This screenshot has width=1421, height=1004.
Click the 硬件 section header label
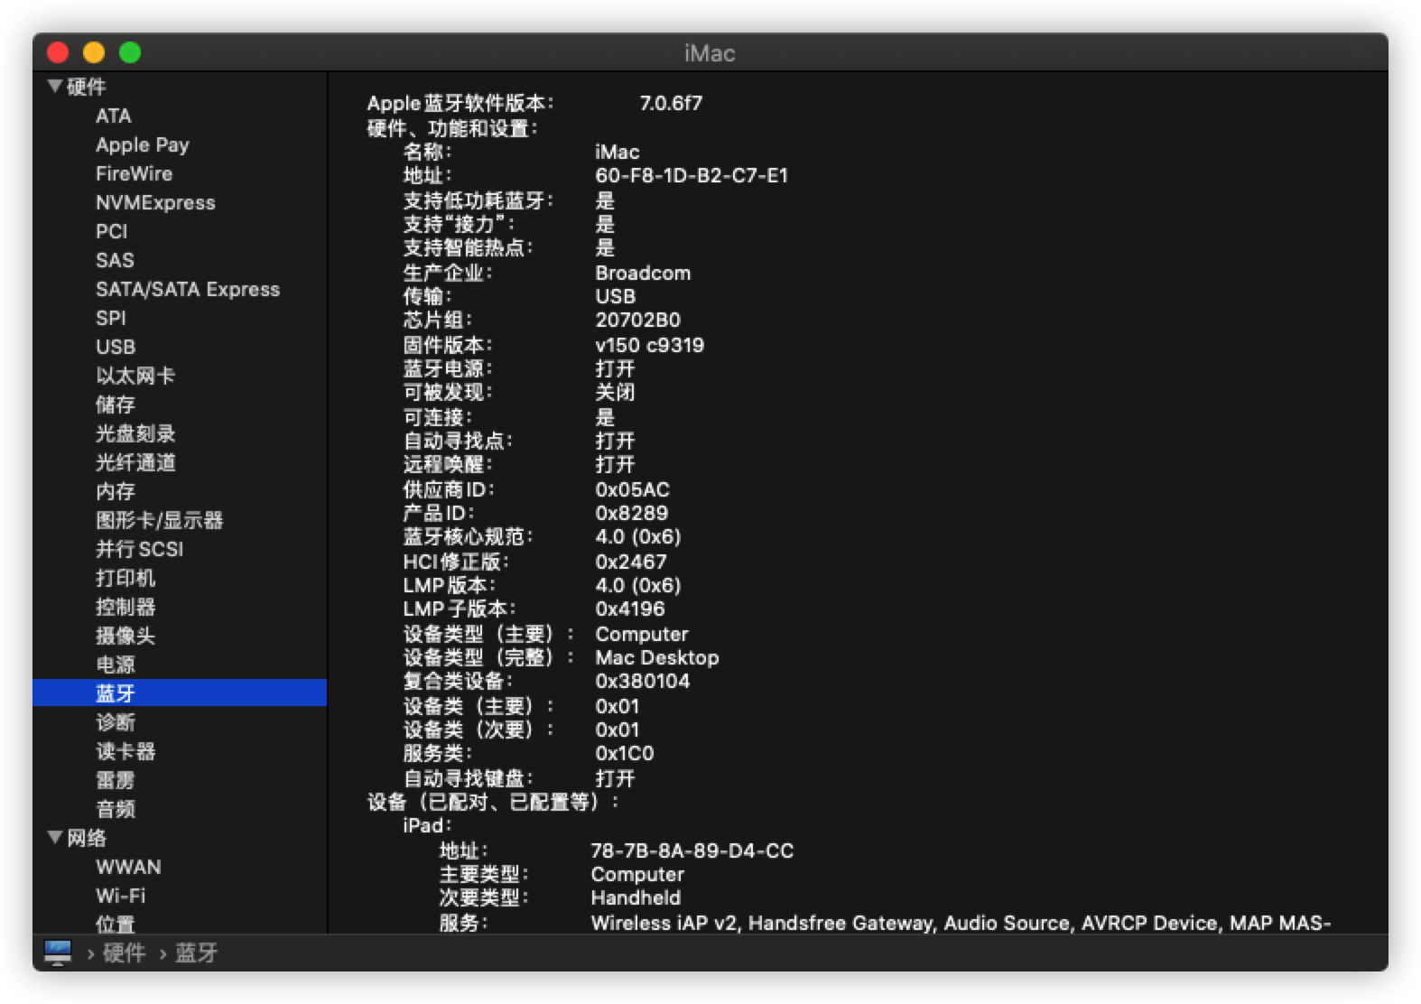(x=87, y=87)
